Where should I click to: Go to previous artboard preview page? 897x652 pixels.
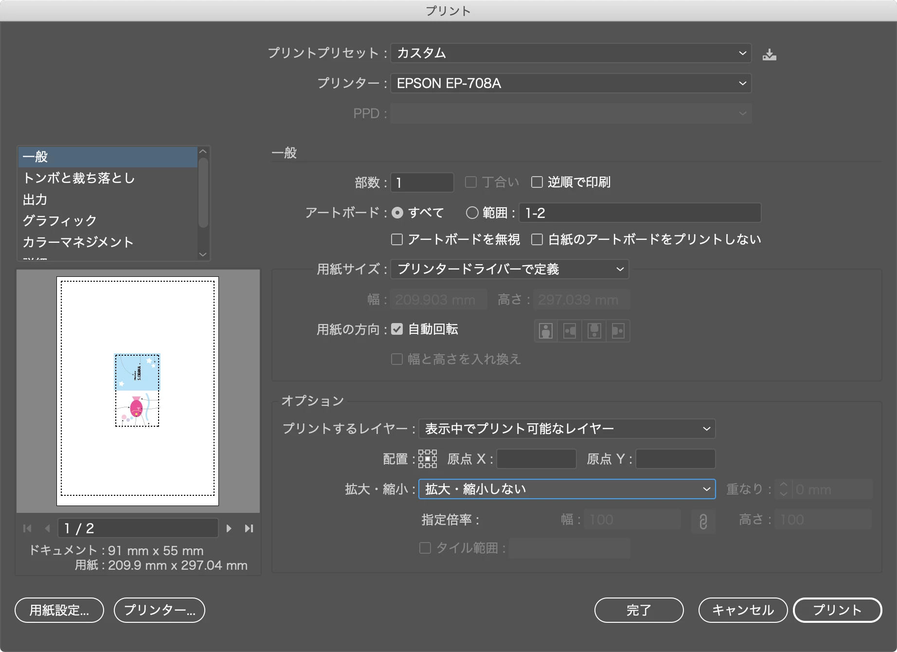(x=47, y=528)
